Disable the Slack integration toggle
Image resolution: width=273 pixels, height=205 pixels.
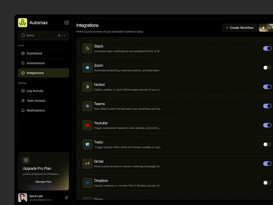click(x=267, y=49)
